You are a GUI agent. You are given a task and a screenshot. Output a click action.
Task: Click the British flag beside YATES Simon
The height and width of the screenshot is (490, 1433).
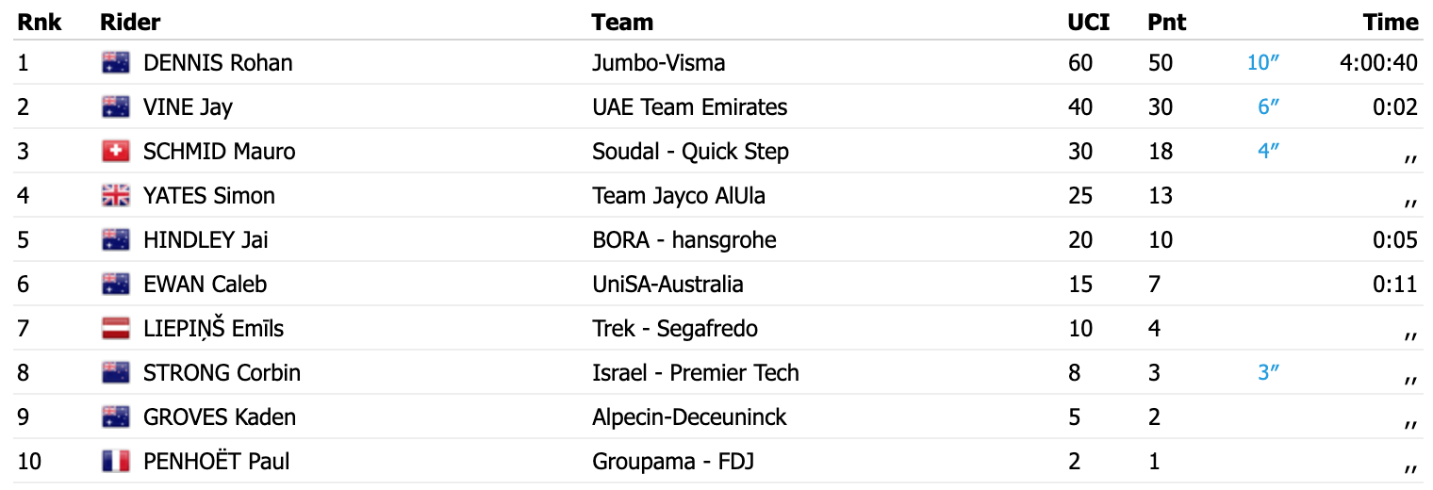pyautogui.click(x=115, y=196)
